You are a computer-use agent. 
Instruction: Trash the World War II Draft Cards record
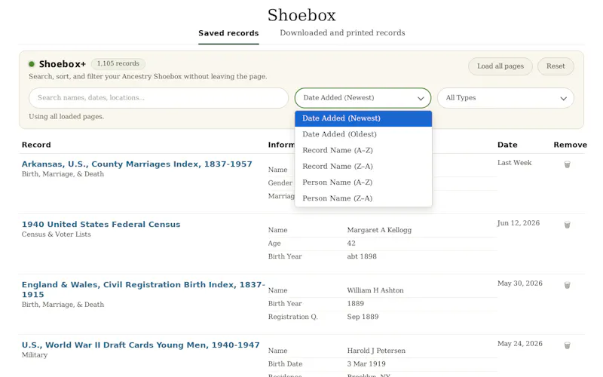(x=567, y=346)
